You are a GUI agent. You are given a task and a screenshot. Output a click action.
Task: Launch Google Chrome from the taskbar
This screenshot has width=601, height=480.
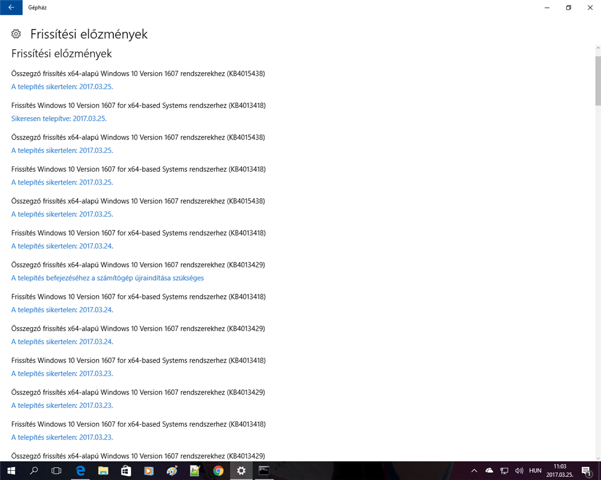pos(218,471)
